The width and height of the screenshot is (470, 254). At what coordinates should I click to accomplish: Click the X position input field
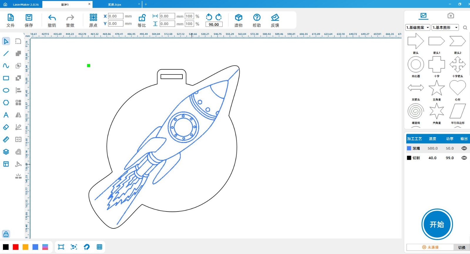point(115,16)
